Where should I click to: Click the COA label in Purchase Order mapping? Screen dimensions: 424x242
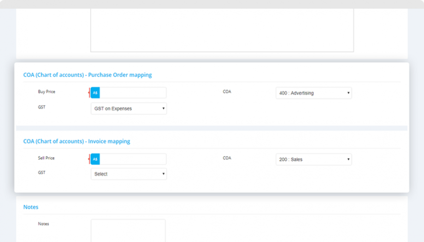pyautogui.click(x=227, y=92)
